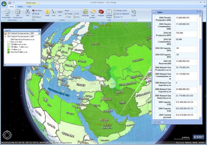
Task: Select the Area note tool
Action: (77, 17)
